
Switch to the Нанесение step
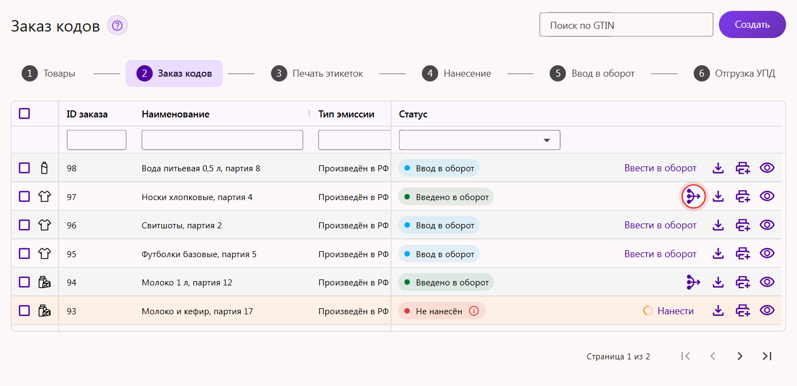pyautogui.click(x=457, y=73)
